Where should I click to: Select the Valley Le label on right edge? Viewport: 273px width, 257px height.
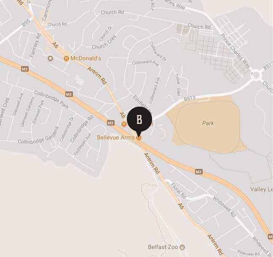(x=261, y=189)
